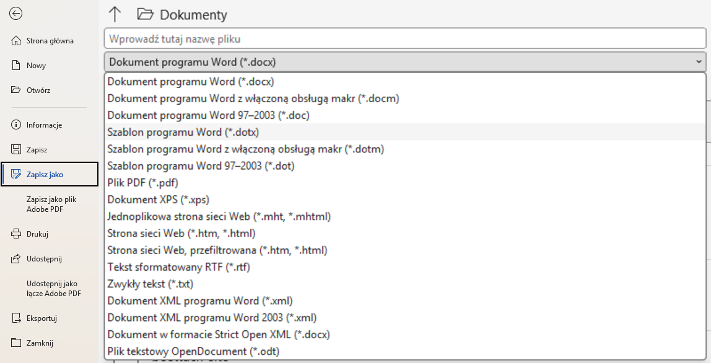Click the file name input field
The image size is (711, 363).
[405, 39]
